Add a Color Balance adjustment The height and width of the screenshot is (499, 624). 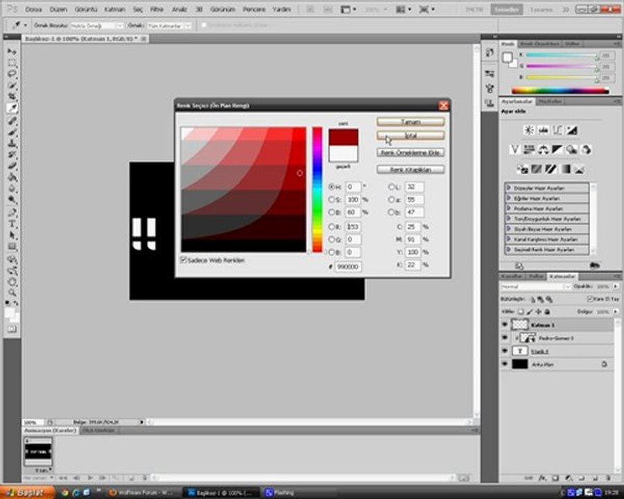pyautogui.click(x=543, y=150)
